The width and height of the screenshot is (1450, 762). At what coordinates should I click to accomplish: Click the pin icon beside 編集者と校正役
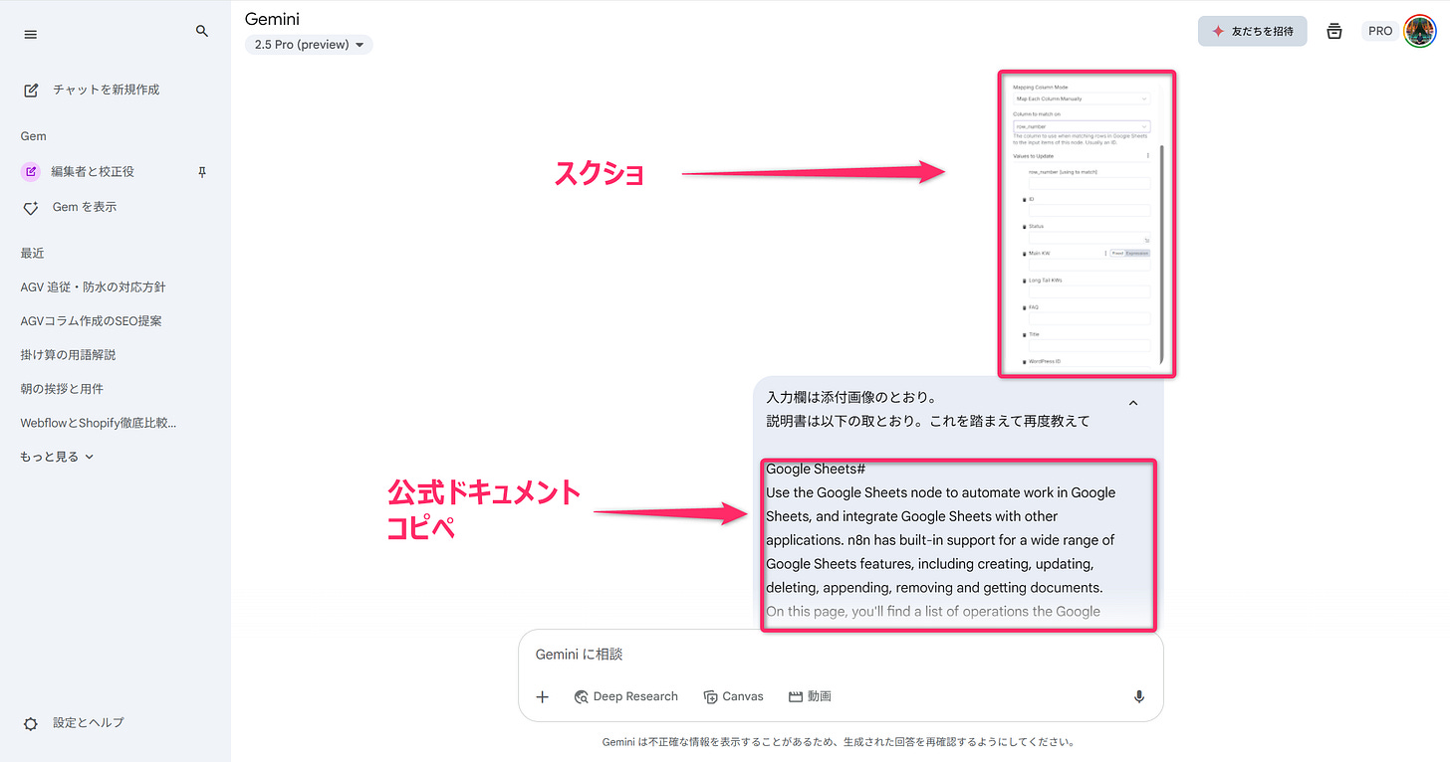[x=202, y=172]
